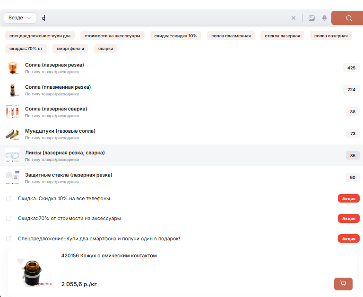The image size is (363, 297).
Task: Choose the 'сварка' suggestion tag
Action: point(105,49)
